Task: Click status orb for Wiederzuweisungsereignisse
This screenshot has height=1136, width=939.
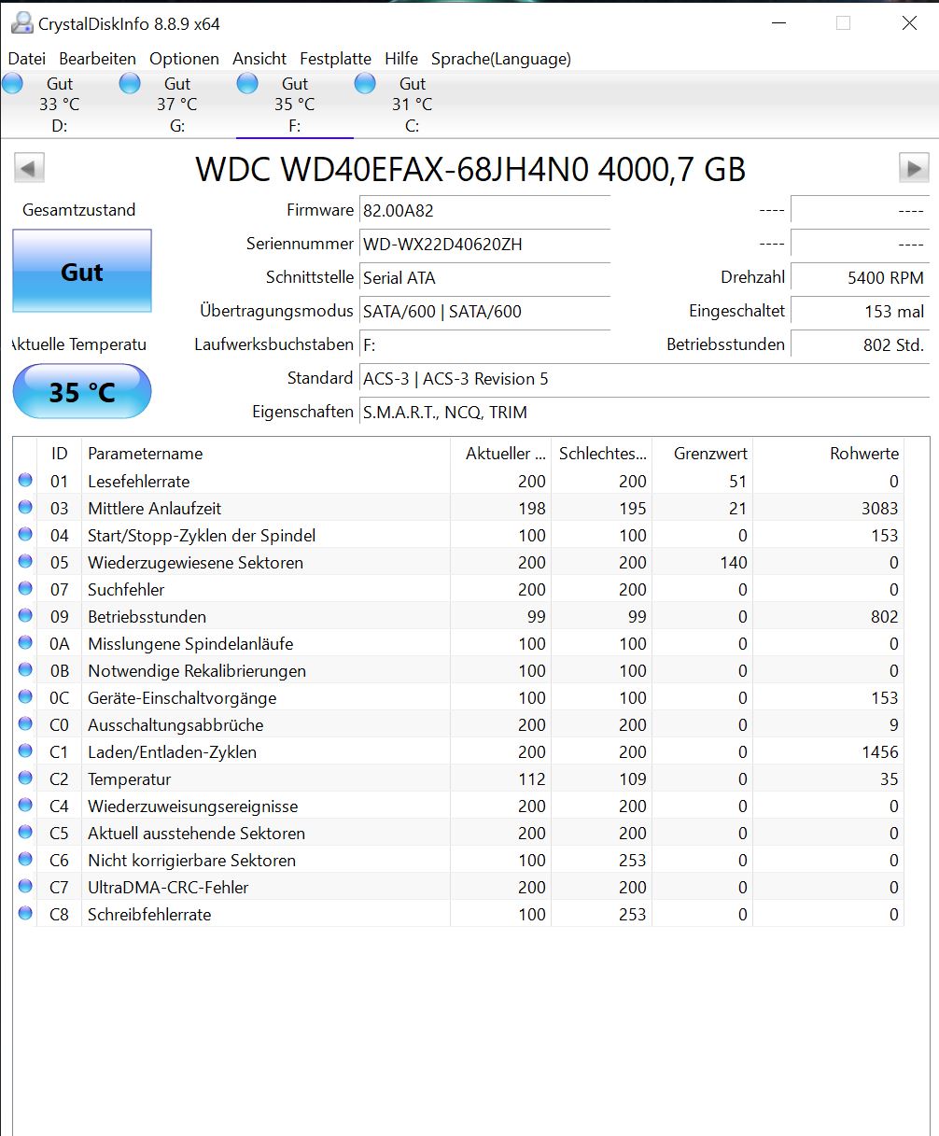Action: 25,806
